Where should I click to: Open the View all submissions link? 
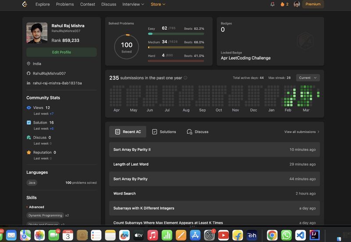click(301, 132)
